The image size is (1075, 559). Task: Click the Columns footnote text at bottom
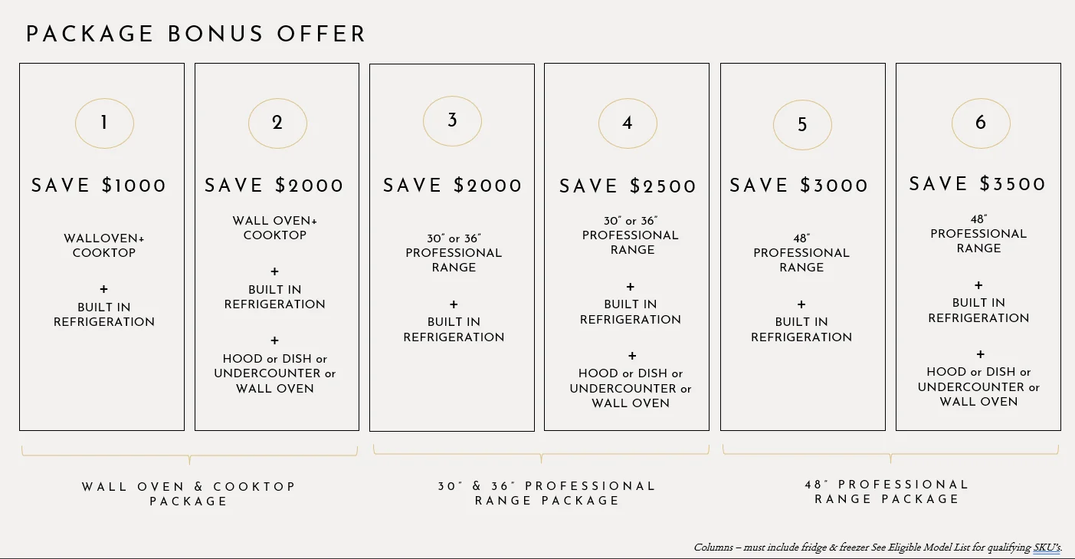878,547
